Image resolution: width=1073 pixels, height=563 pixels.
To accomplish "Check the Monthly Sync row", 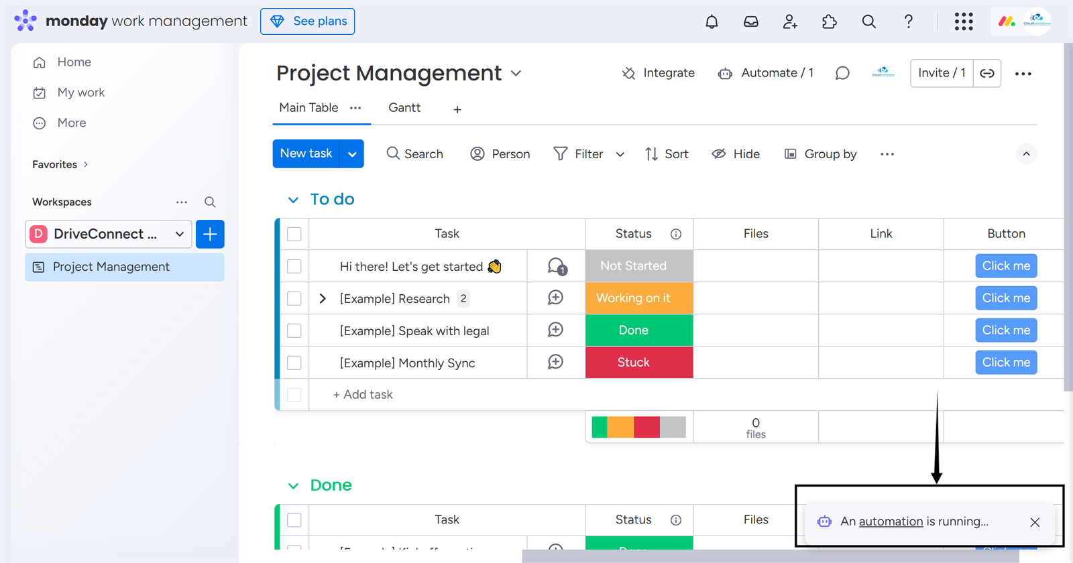I will pos(294,363).
